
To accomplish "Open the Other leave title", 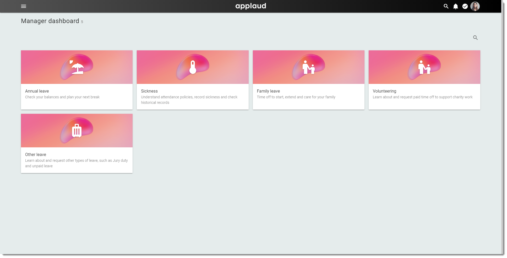I will point(36,154).
